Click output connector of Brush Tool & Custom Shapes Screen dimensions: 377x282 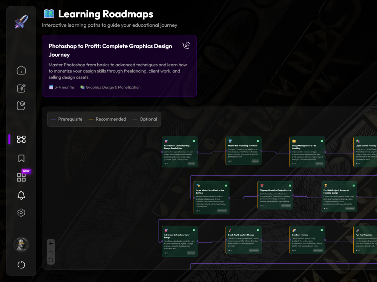[x=261, y=240]
